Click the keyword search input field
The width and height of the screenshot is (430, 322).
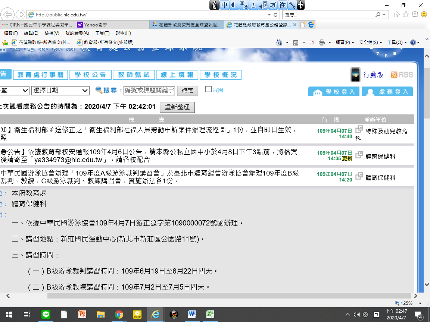click(x=149, y=90)
